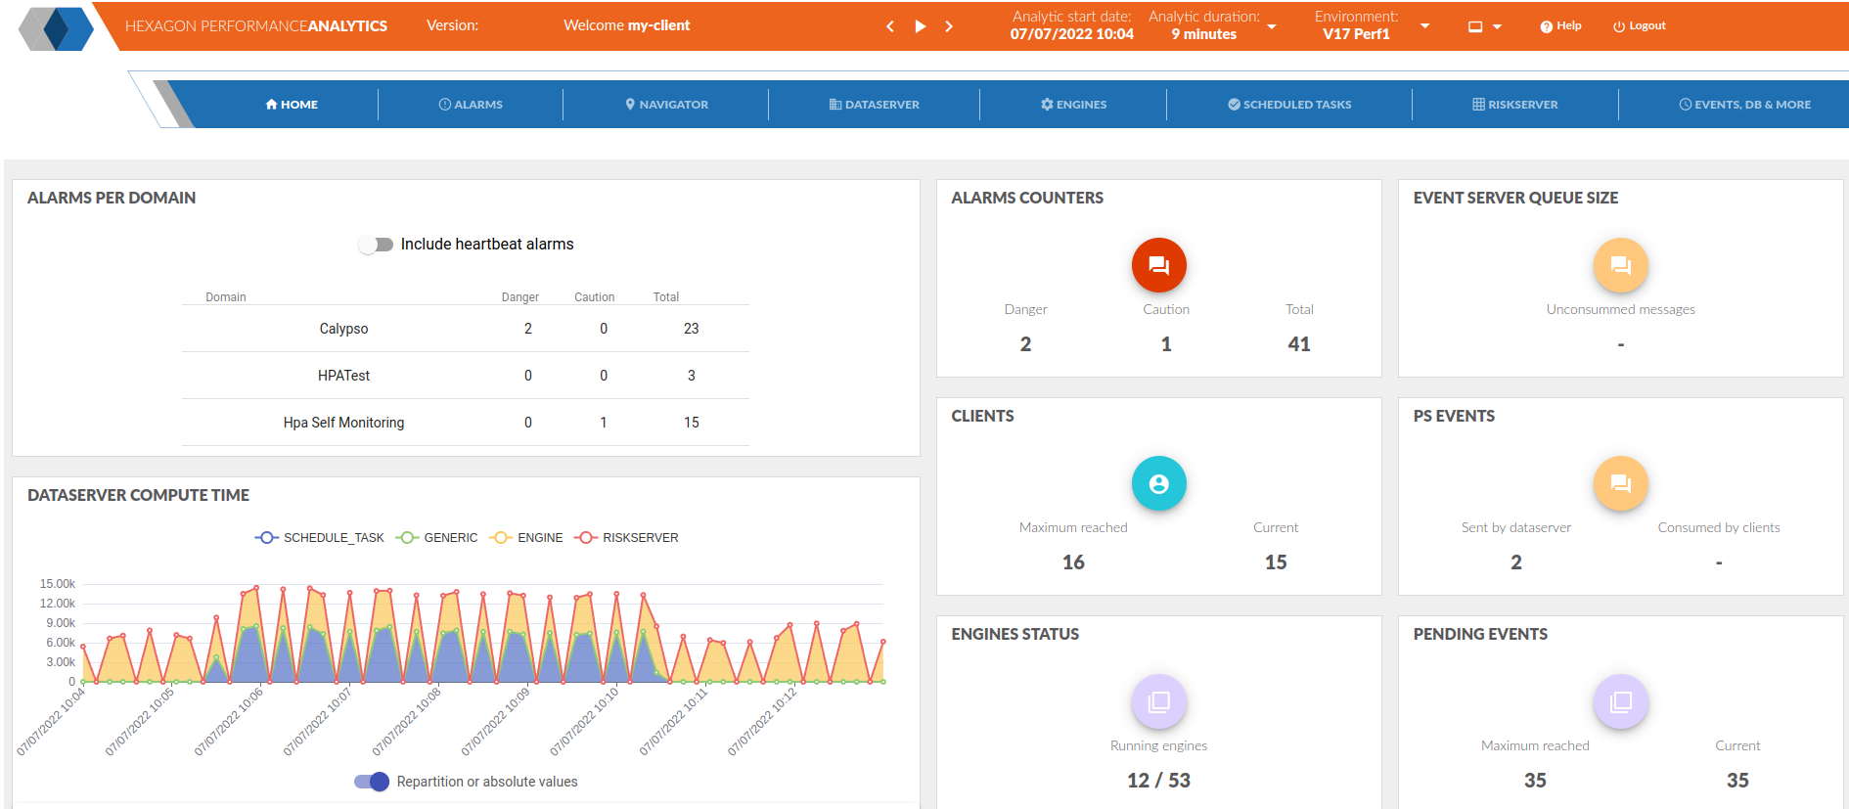Screen dimensions: 1849x809
Task: Step back with the previous arrow
Action: [x=890, y=26]
